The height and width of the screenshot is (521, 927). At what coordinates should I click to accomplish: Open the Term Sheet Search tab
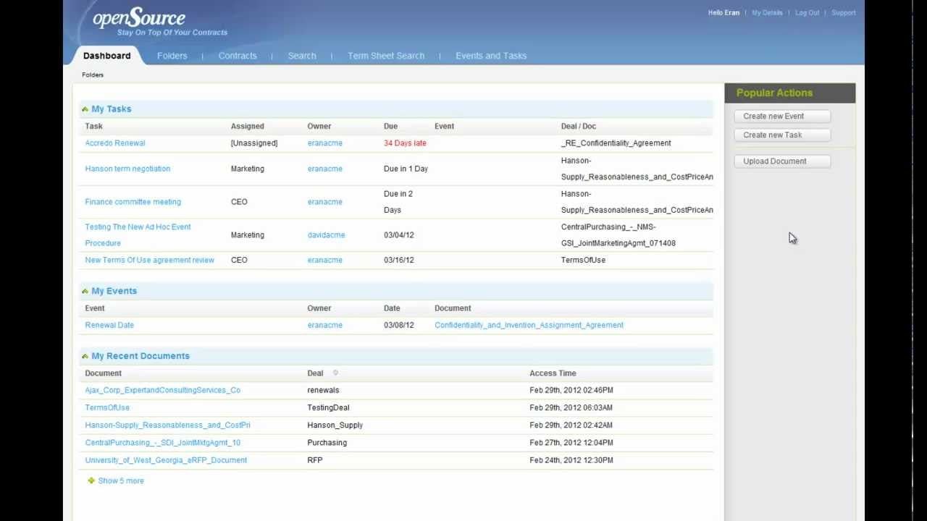click(385, 55)
